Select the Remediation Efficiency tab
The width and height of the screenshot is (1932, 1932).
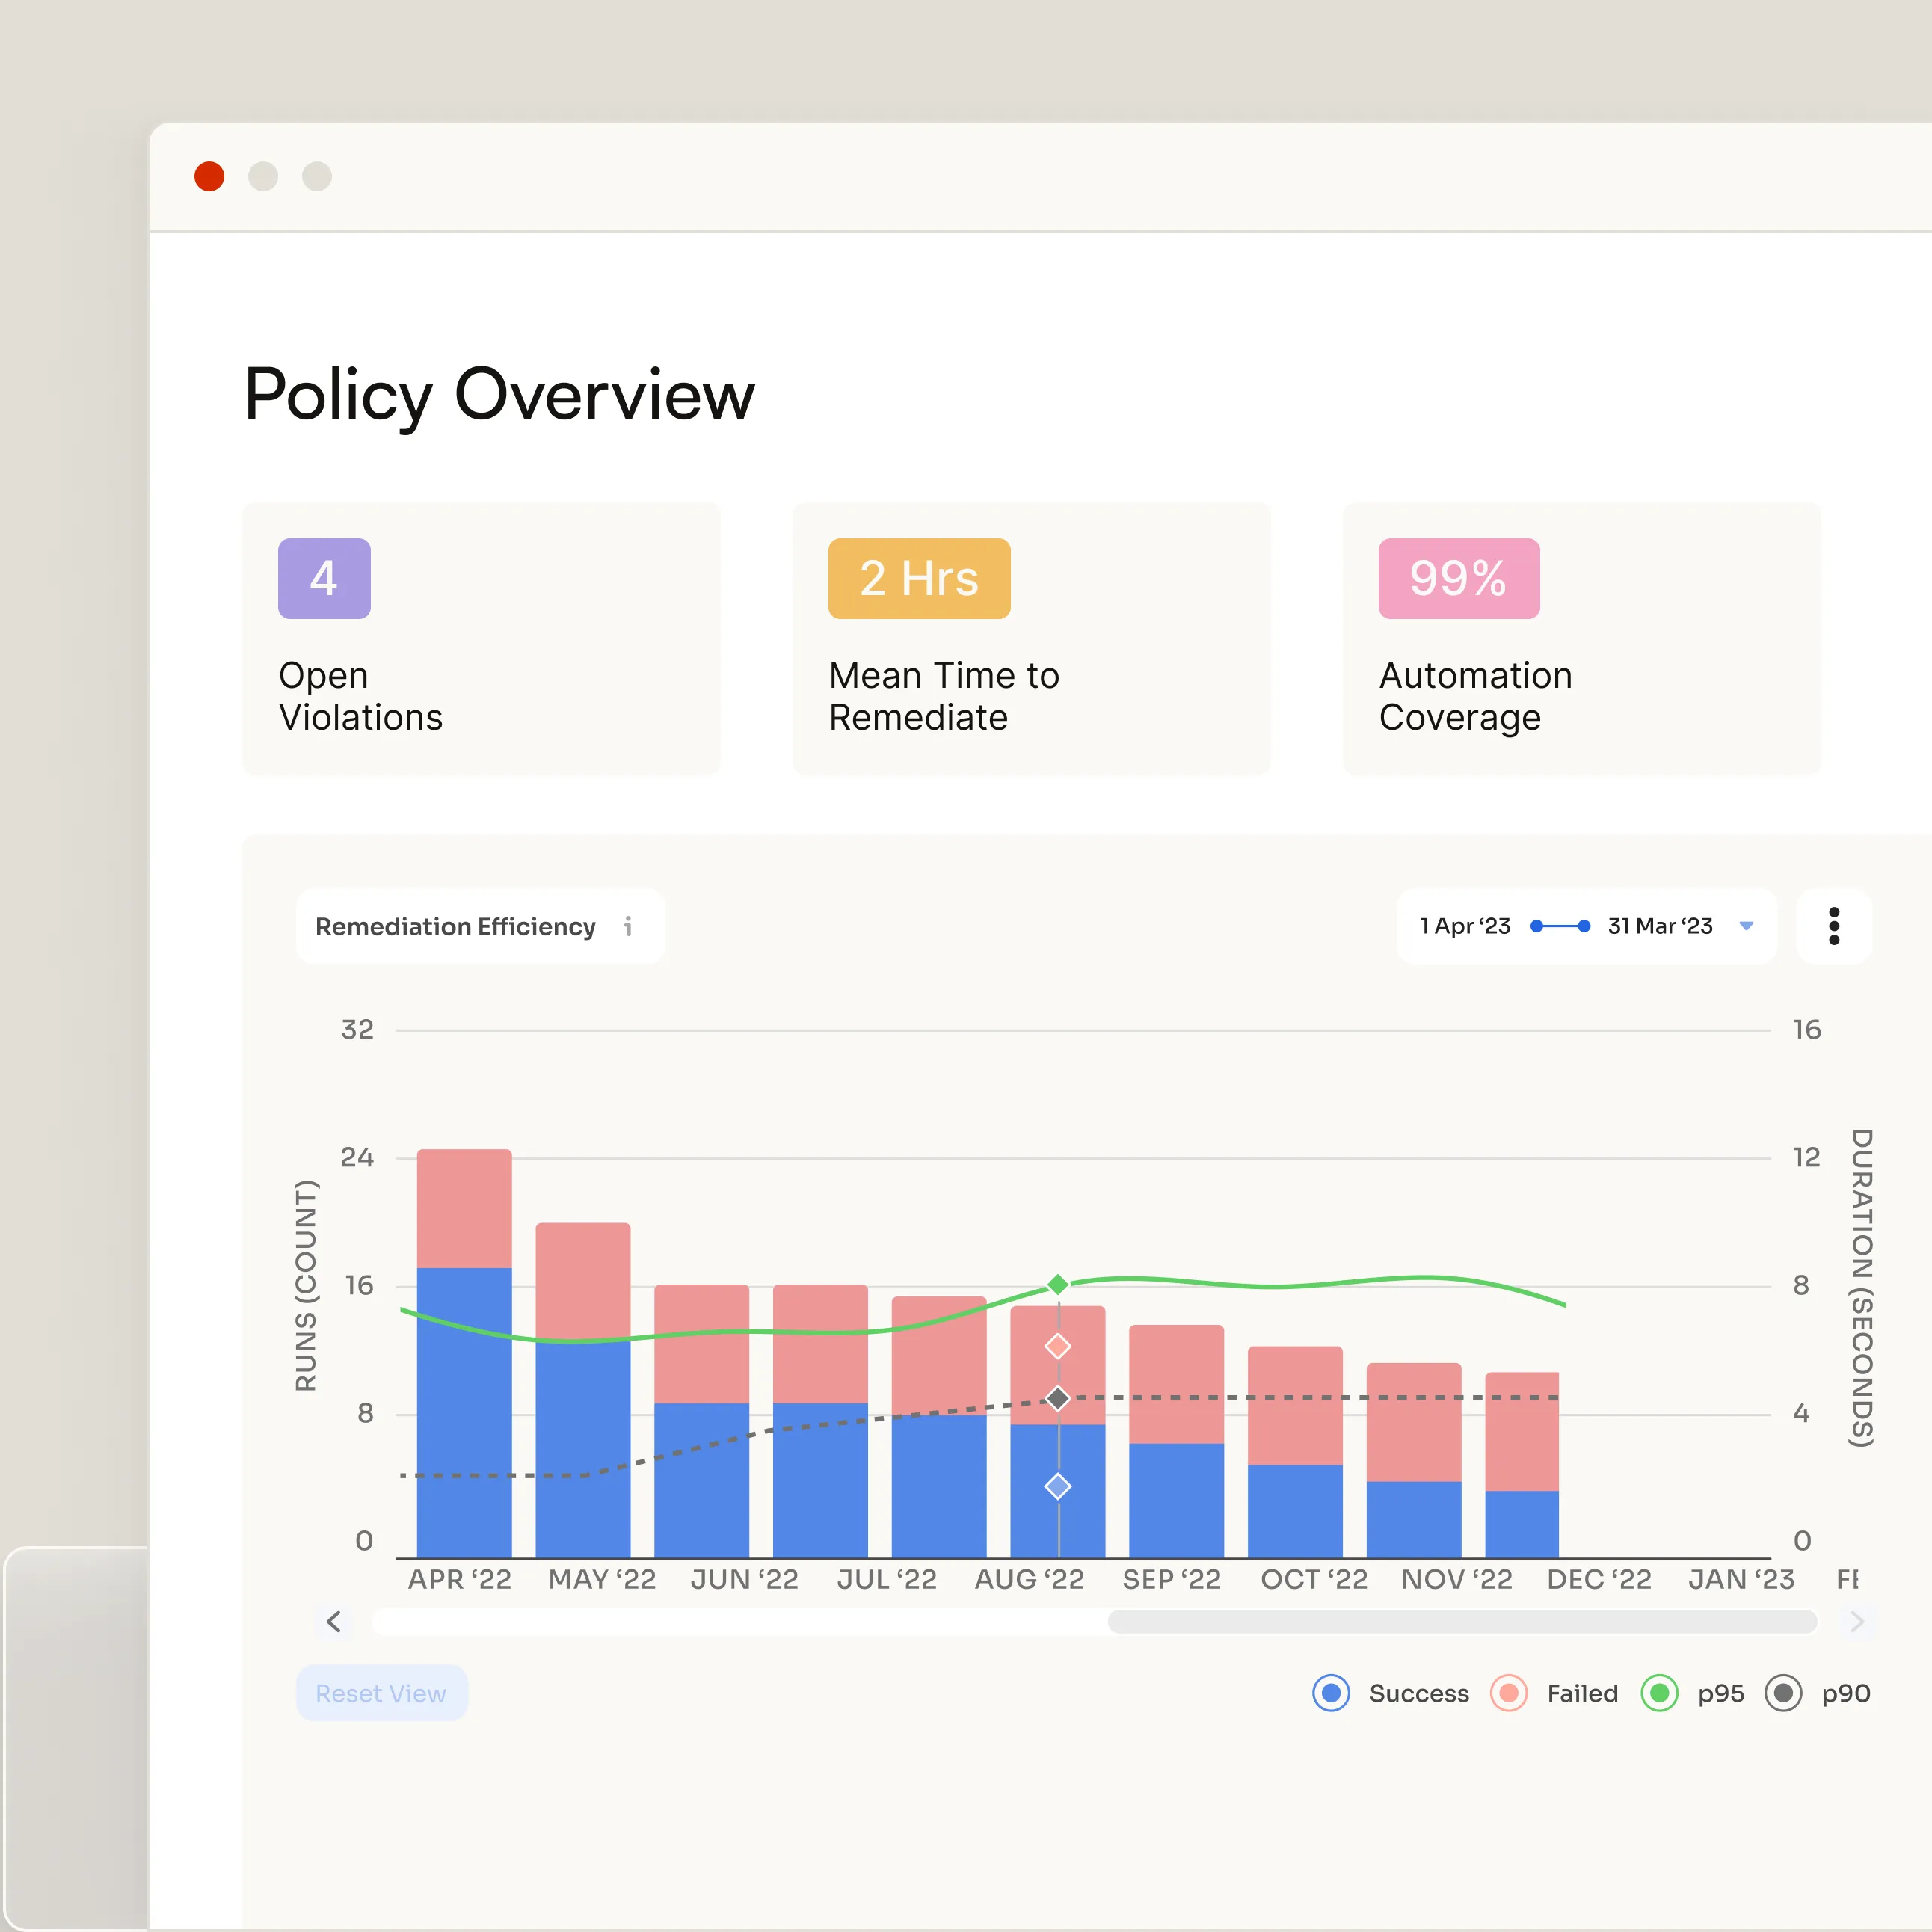pos(455,926)
